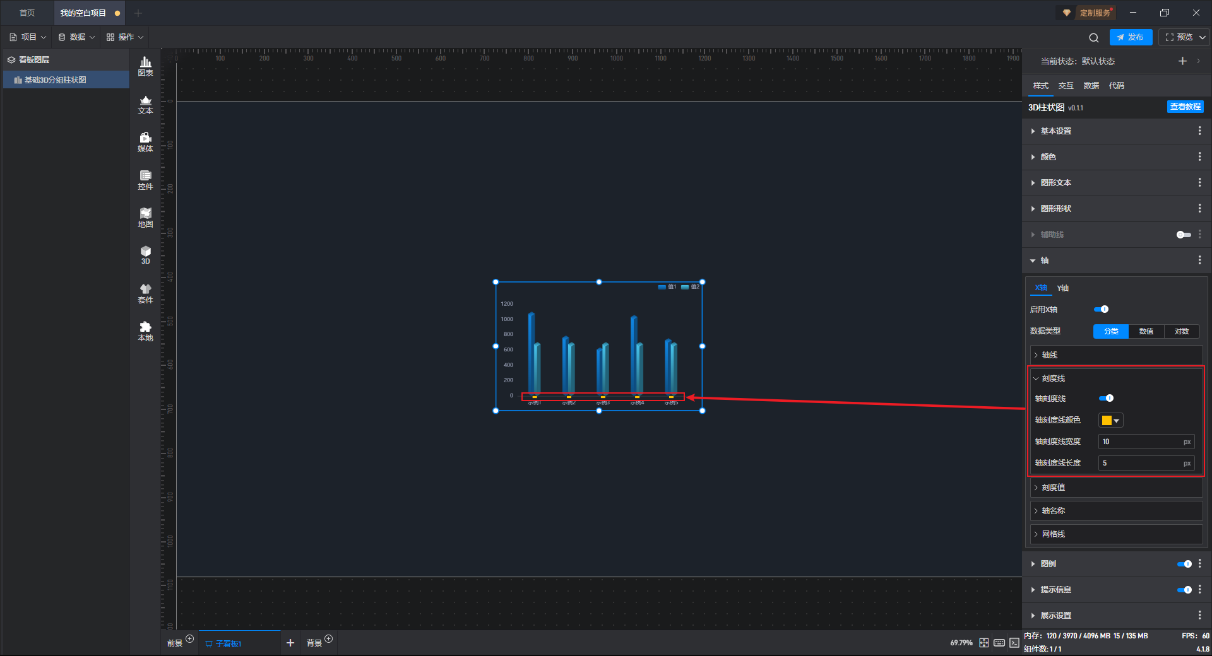Open 颜色 section more options menu
1212x656 pixels.
[1199, 156]
